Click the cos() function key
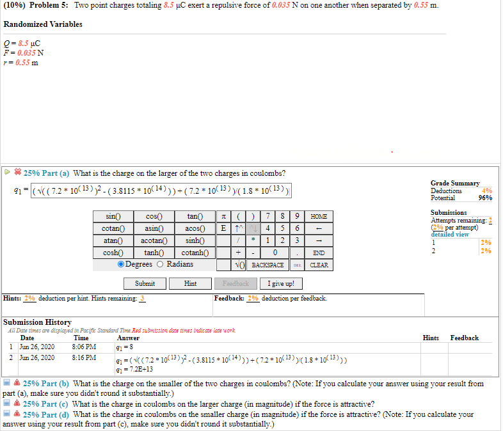 click(x=154, y=216)
